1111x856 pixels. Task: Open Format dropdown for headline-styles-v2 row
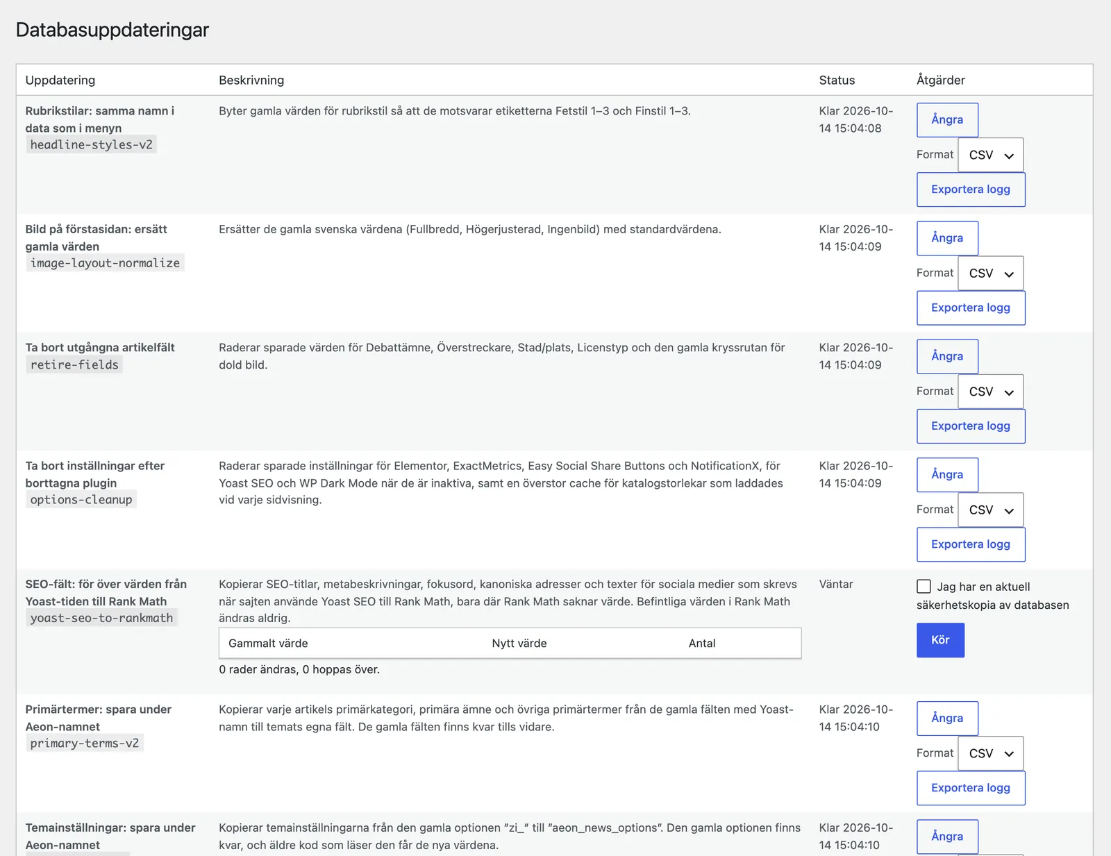991,155
